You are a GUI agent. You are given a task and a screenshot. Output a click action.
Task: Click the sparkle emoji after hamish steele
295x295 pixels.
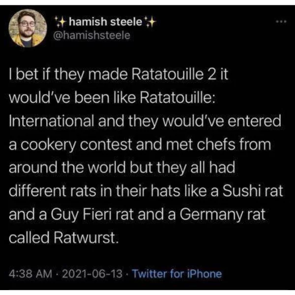[x=150, y=22]
